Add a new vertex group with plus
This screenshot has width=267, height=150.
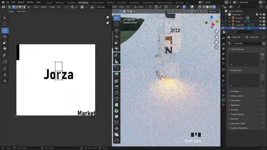(x=262, y=55)
